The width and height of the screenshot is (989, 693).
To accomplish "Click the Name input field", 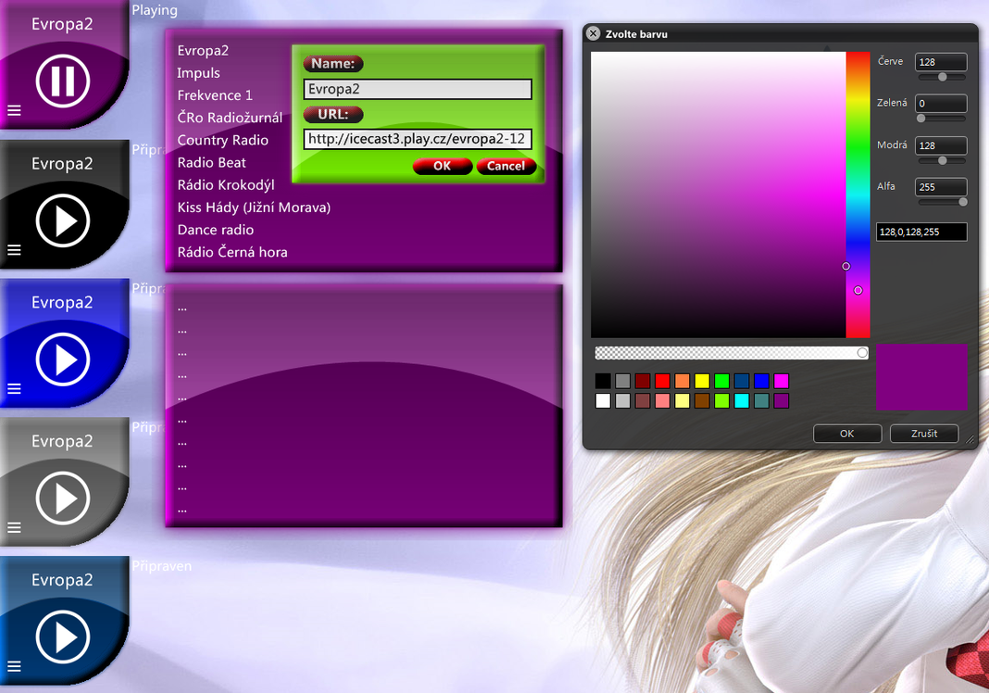I will (x=418, y=89).
